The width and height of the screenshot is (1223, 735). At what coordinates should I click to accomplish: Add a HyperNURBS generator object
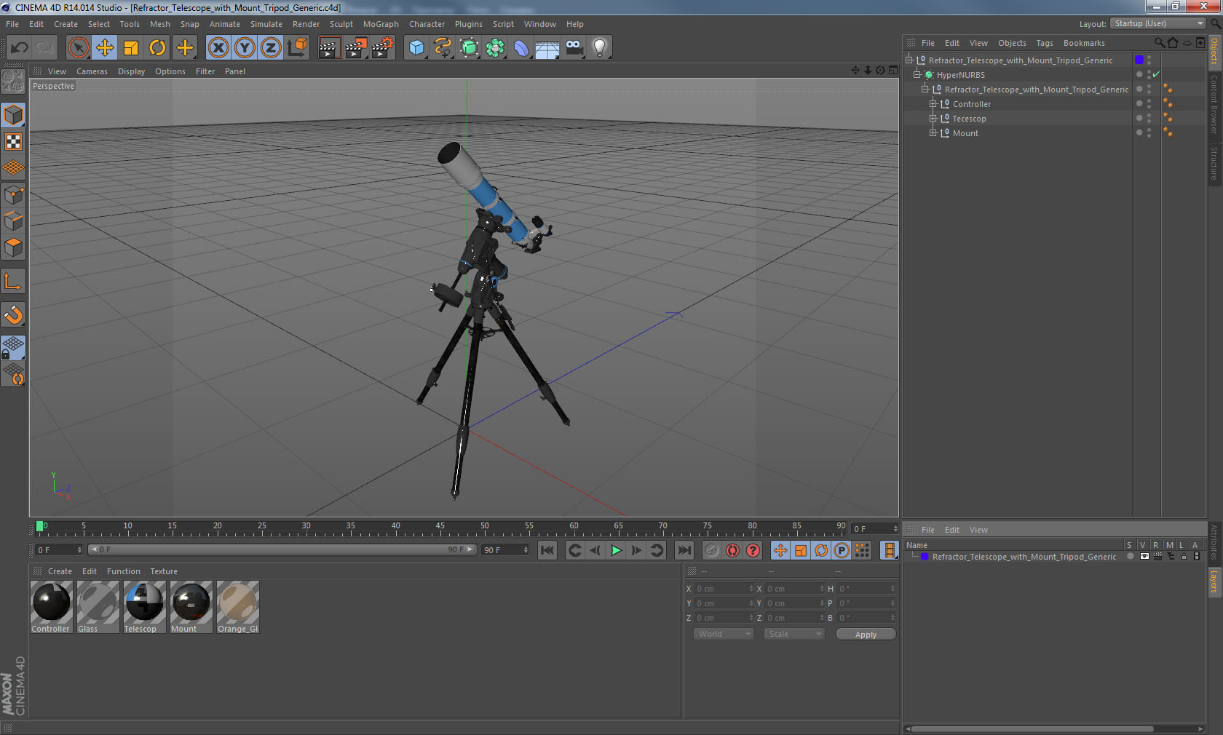click(x=470, y=48)
